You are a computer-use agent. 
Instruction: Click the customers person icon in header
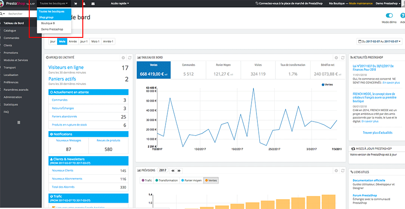tap(84, 4)
